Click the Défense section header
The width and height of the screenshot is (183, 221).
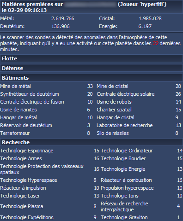pos(91,68)
